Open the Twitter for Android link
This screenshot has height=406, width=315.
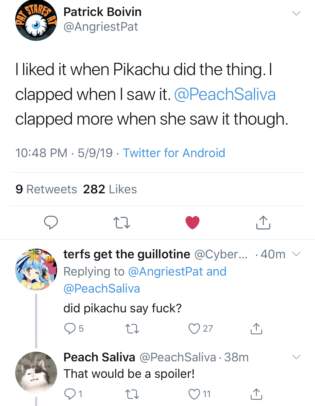[174, 153]
